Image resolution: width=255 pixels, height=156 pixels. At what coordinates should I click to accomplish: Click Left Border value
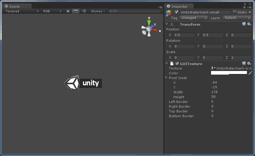point(212,102)
